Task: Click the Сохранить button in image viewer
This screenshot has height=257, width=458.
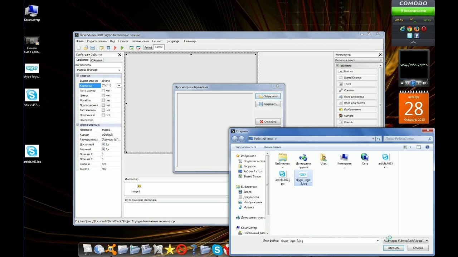Action: tap(268, 104)
